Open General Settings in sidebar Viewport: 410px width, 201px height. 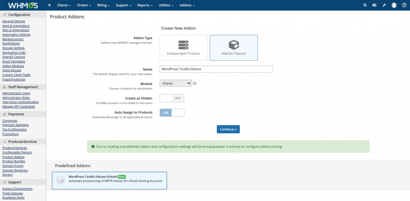[14, 21]
